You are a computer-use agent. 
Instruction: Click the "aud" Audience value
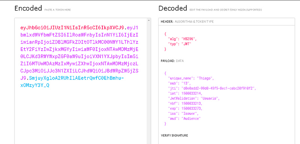tap(191, 118)
